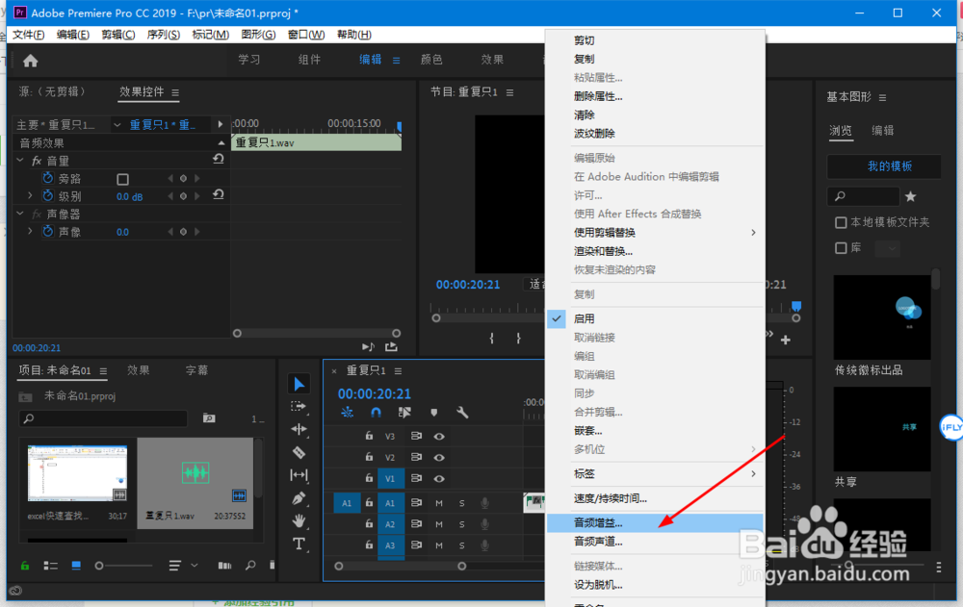Click the 我的模板 button
The image size is (963, 607).
[884, 166]
